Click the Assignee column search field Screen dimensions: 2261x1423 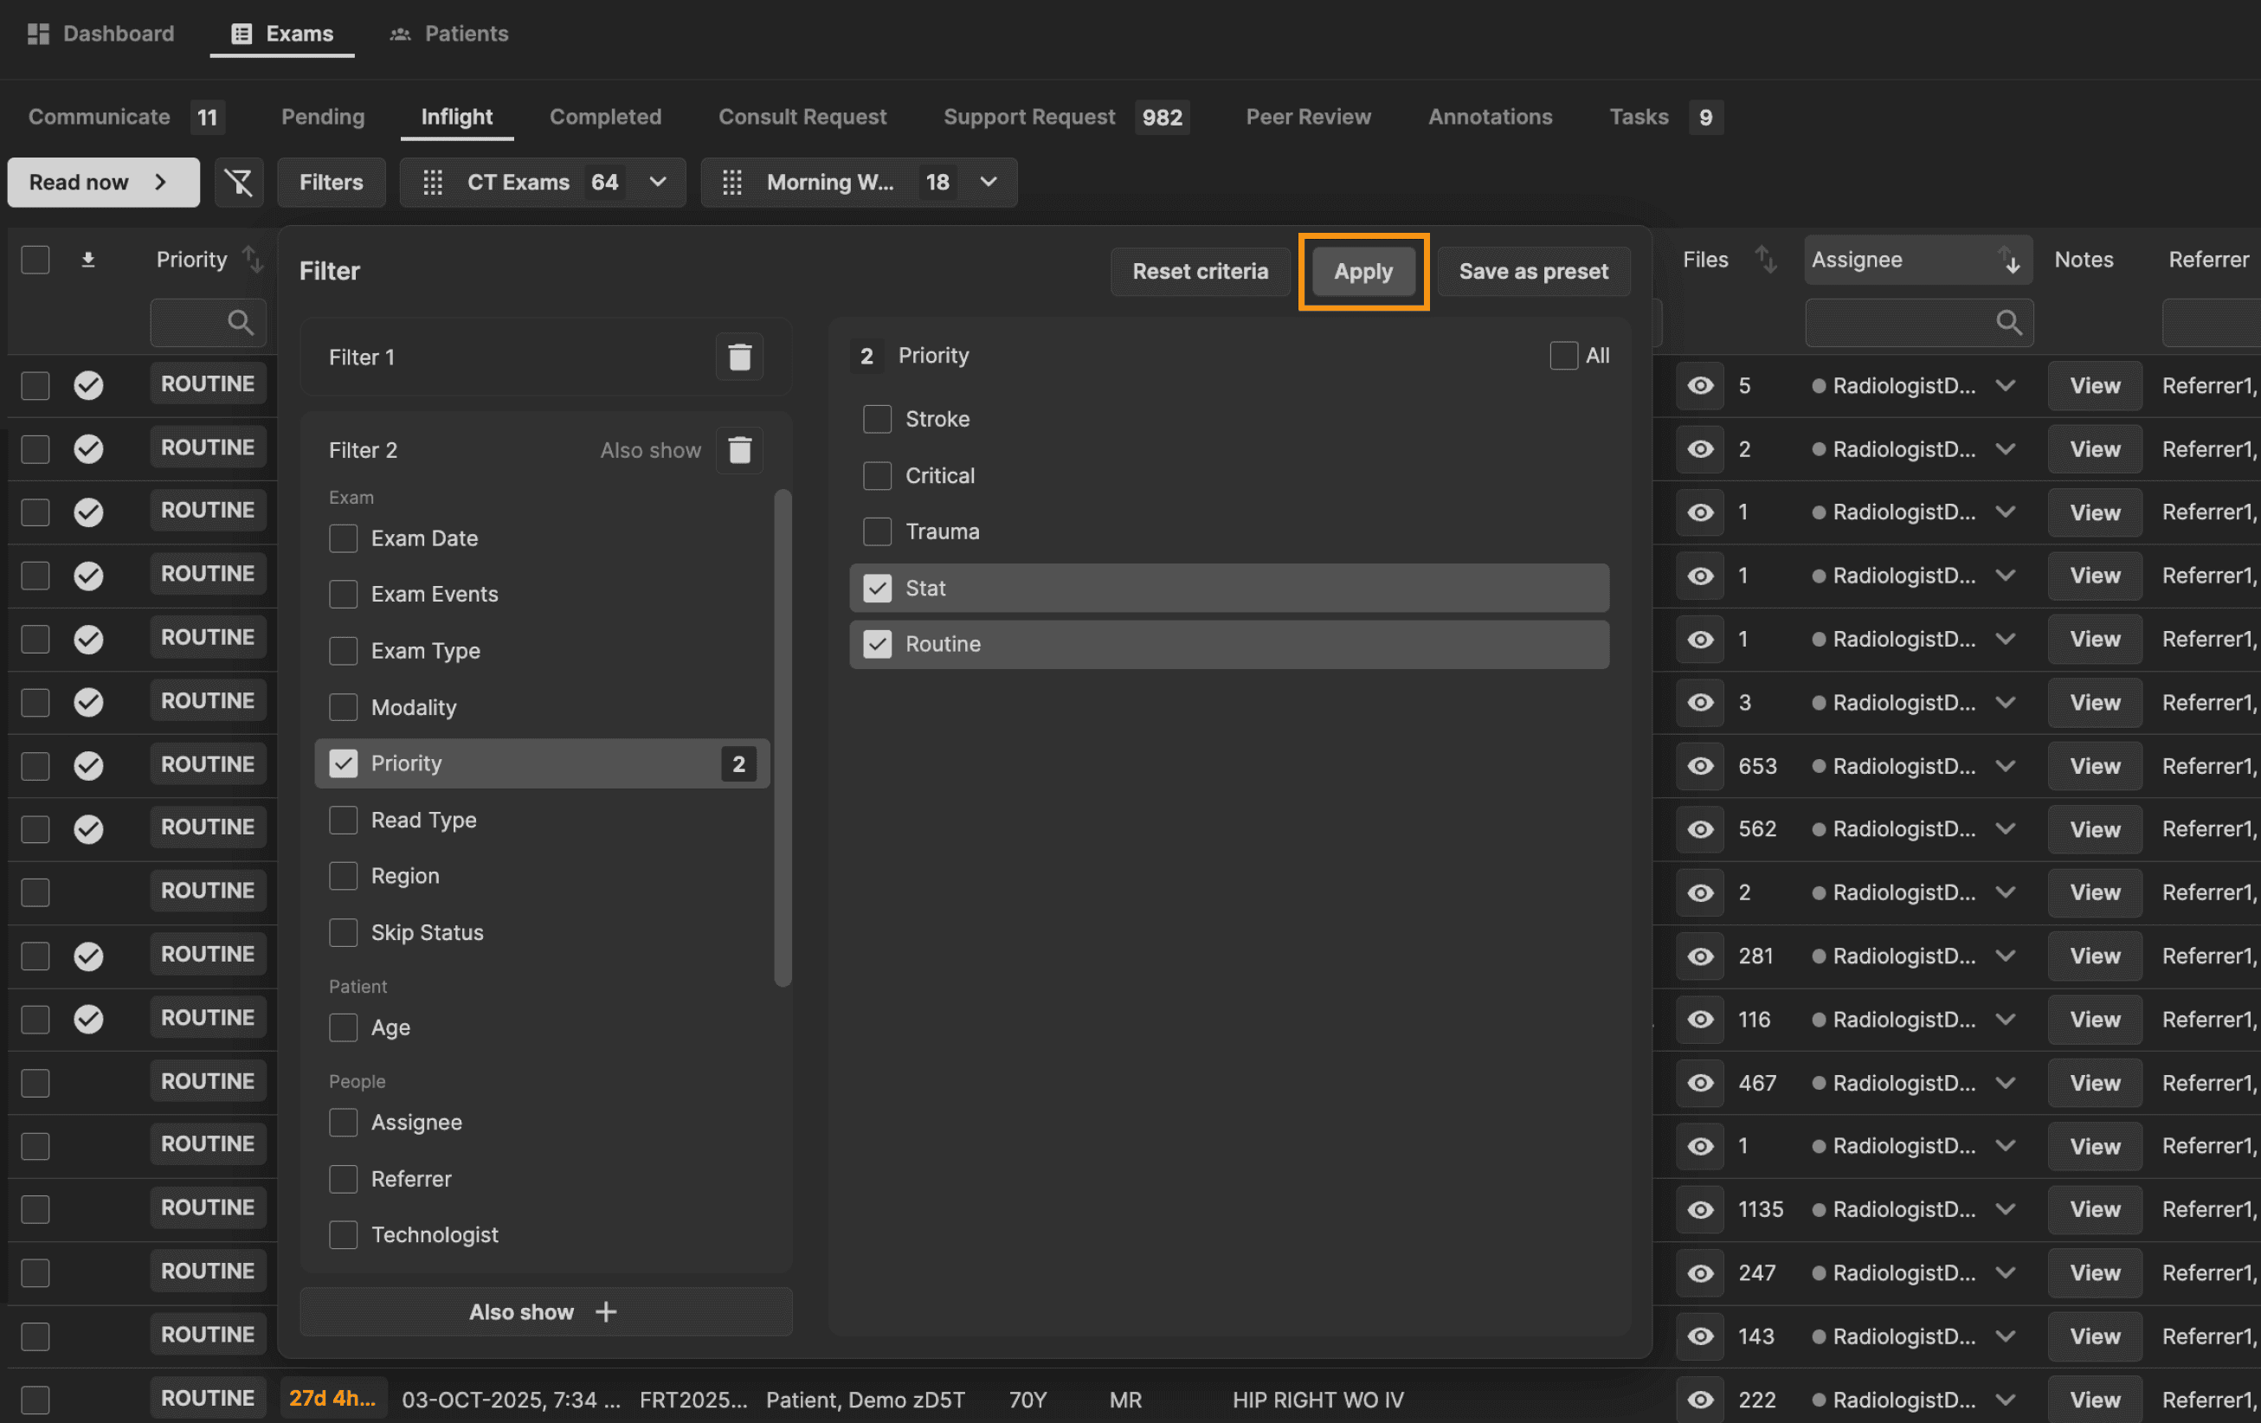[x=1906, y=323]
